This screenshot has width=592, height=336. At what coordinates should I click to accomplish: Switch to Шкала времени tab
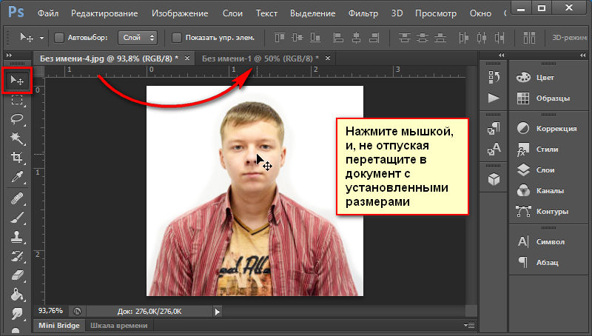pos(118,326)
